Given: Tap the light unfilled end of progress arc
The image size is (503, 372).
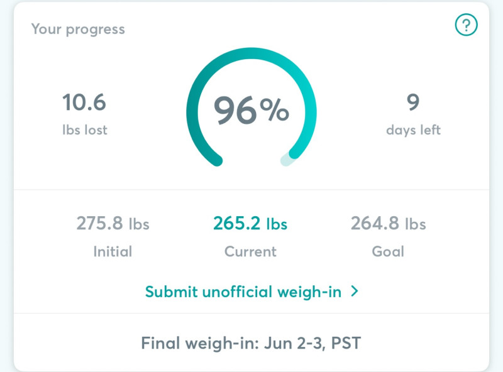Looking at the screenshot, I should pyautogui.click(x=287, y=160).
